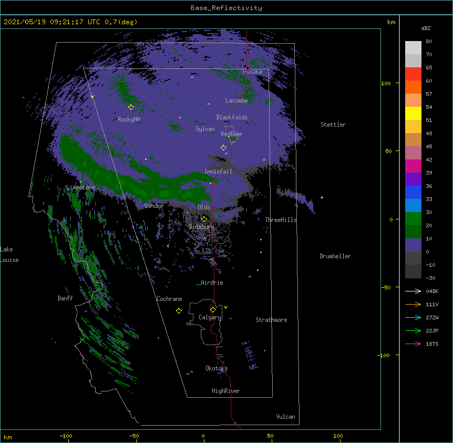Click the 22JP legend label

[x=432, y=330]
